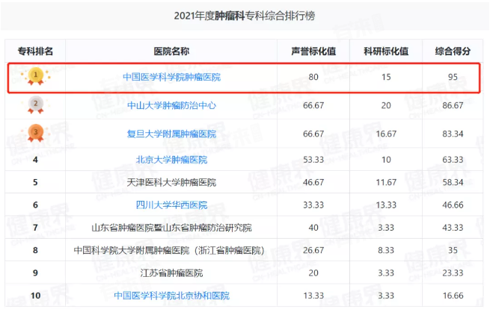Click the 医院名称 column header
This screenshot has height=315, width=490.
pyautogui.click(x=171, y=51)
